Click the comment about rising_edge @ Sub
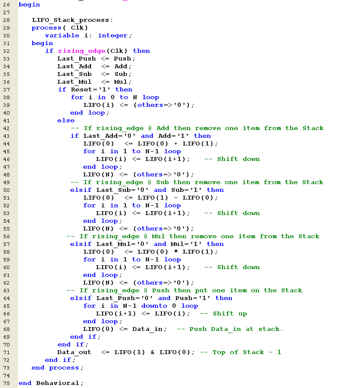The image size is (349, 388). click(197, 182)
